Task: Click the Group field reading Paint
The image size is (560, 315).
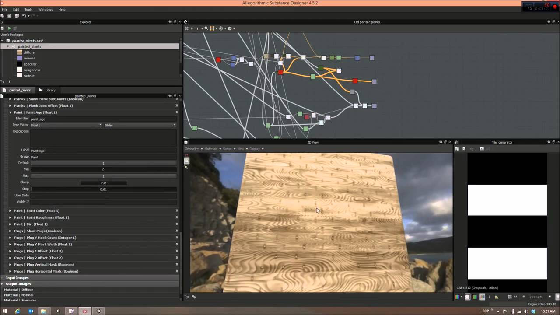Action: pos(103,157)
